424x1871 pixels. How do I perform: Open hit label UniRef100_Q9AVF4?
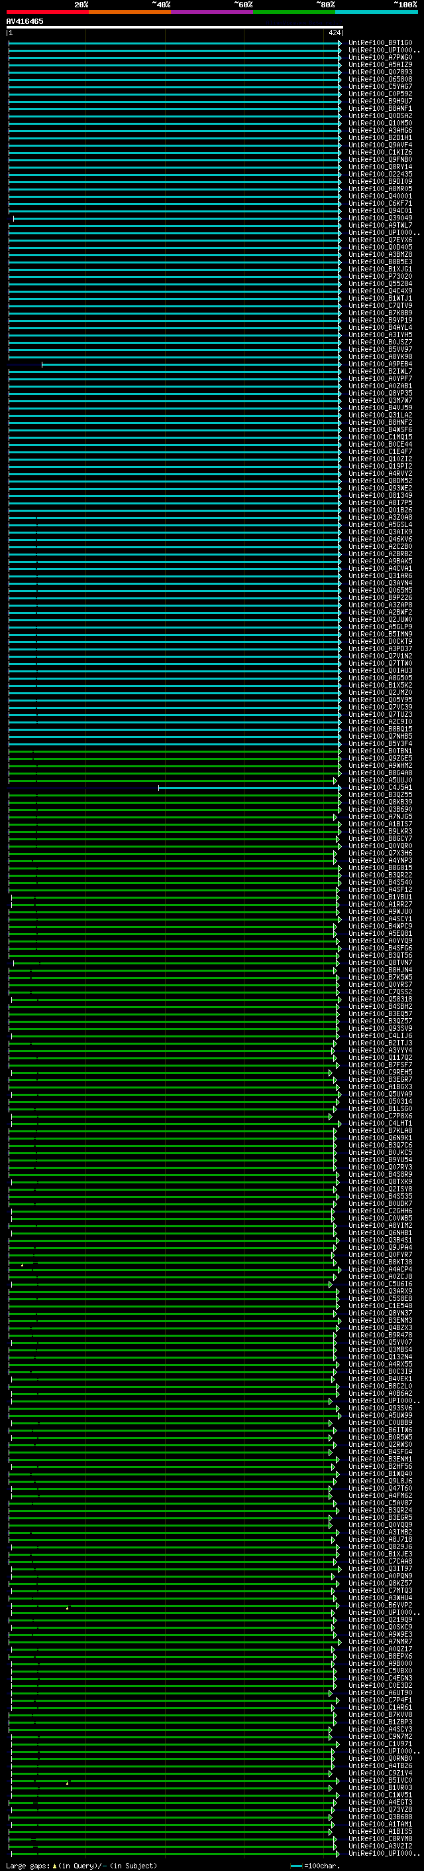tap(380, 145)
